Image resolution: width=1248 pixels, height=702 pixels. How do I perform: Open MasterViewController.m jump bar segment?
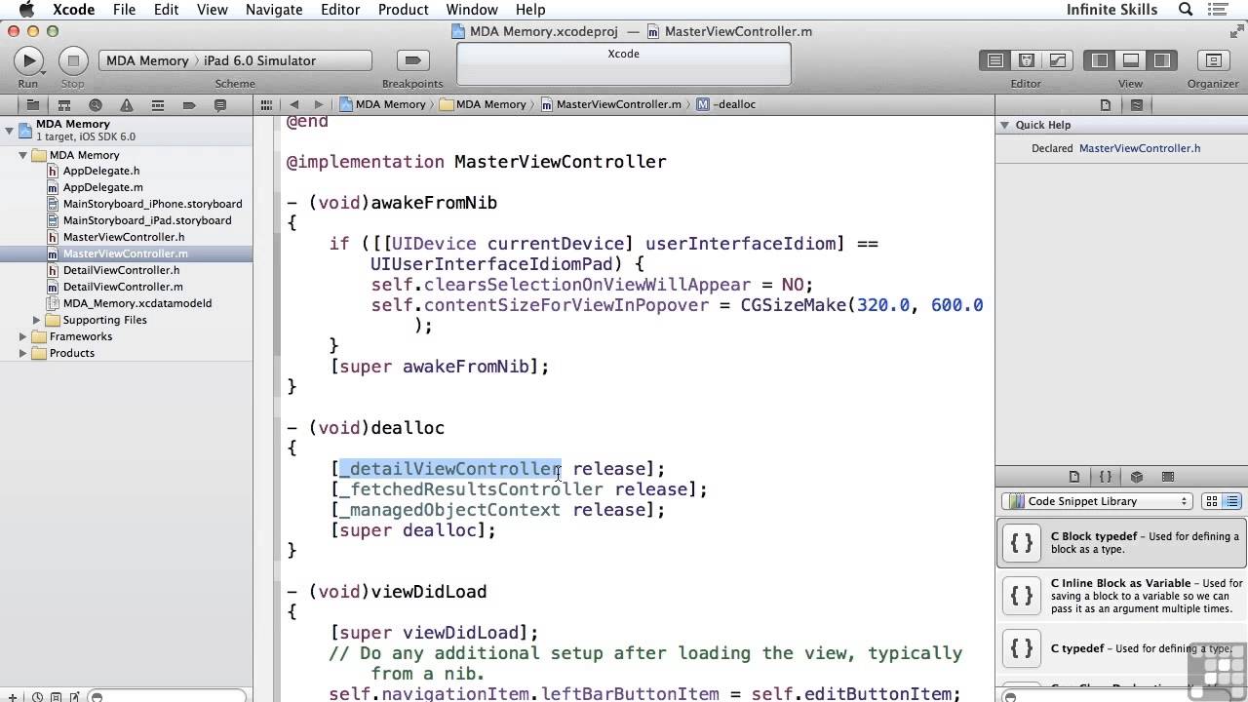[610, 104]
